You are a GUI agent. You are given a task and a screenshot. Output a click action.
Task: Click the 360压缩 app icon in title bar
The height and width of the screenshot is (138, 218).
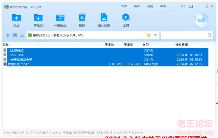click(6, 7)
